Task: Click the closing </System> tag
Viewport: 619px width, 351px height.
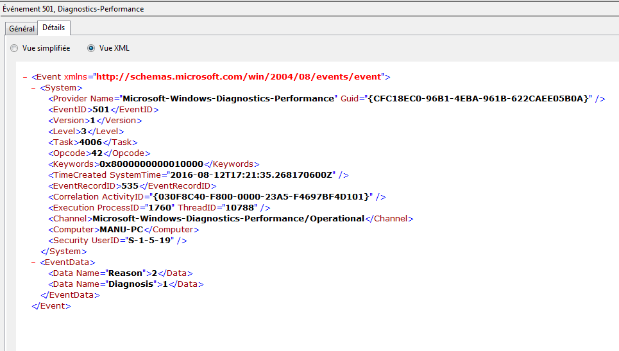Action: coord(64,252)
